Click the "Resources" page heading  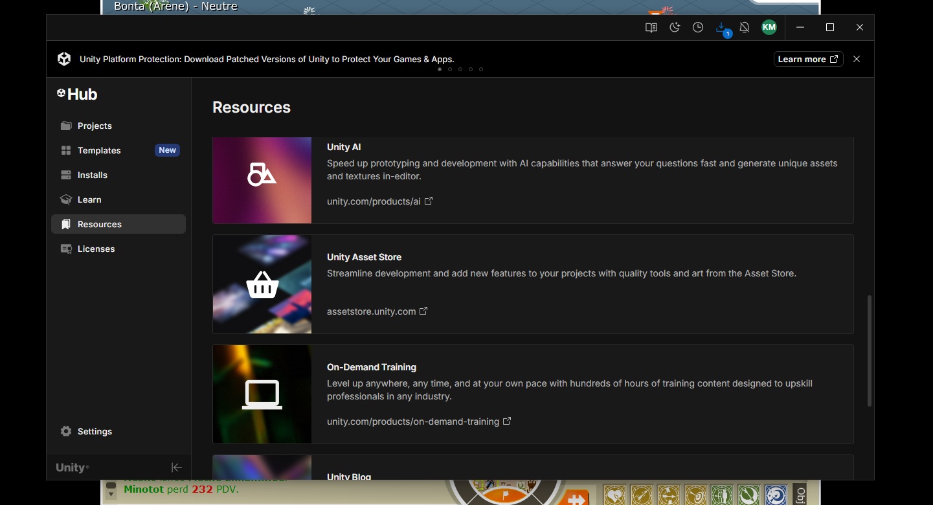coord(251,107)
